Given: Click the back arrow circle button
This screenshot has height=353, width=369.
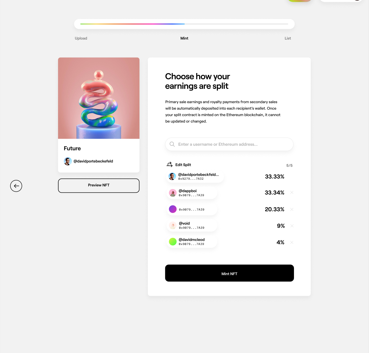Looking at the screenshot, I should [x=16, y=186].
